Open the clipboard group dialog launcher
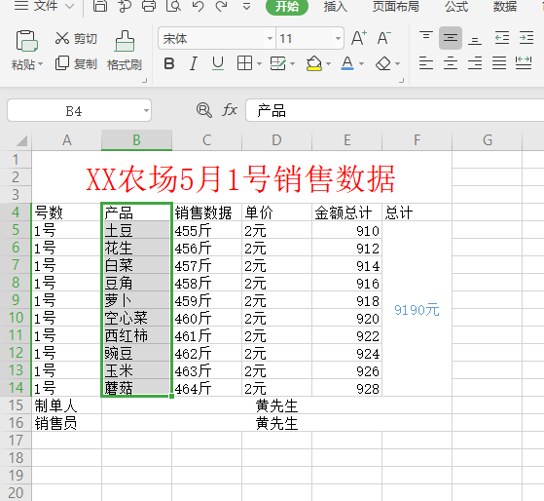The height and width of the screenshot is (501, 544). point(144,81)
